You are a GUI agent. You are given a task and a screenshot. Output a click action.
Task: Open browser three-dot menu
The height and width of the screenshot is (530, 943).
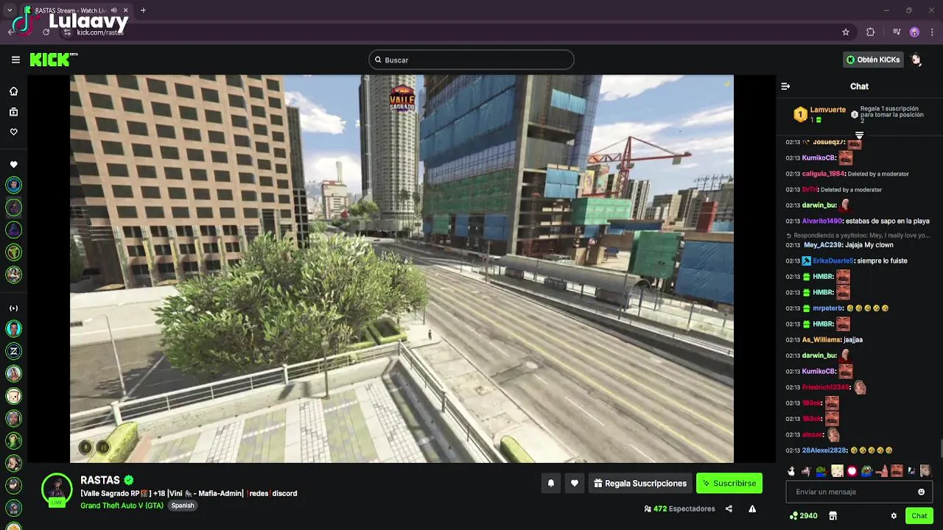point(933,32)
